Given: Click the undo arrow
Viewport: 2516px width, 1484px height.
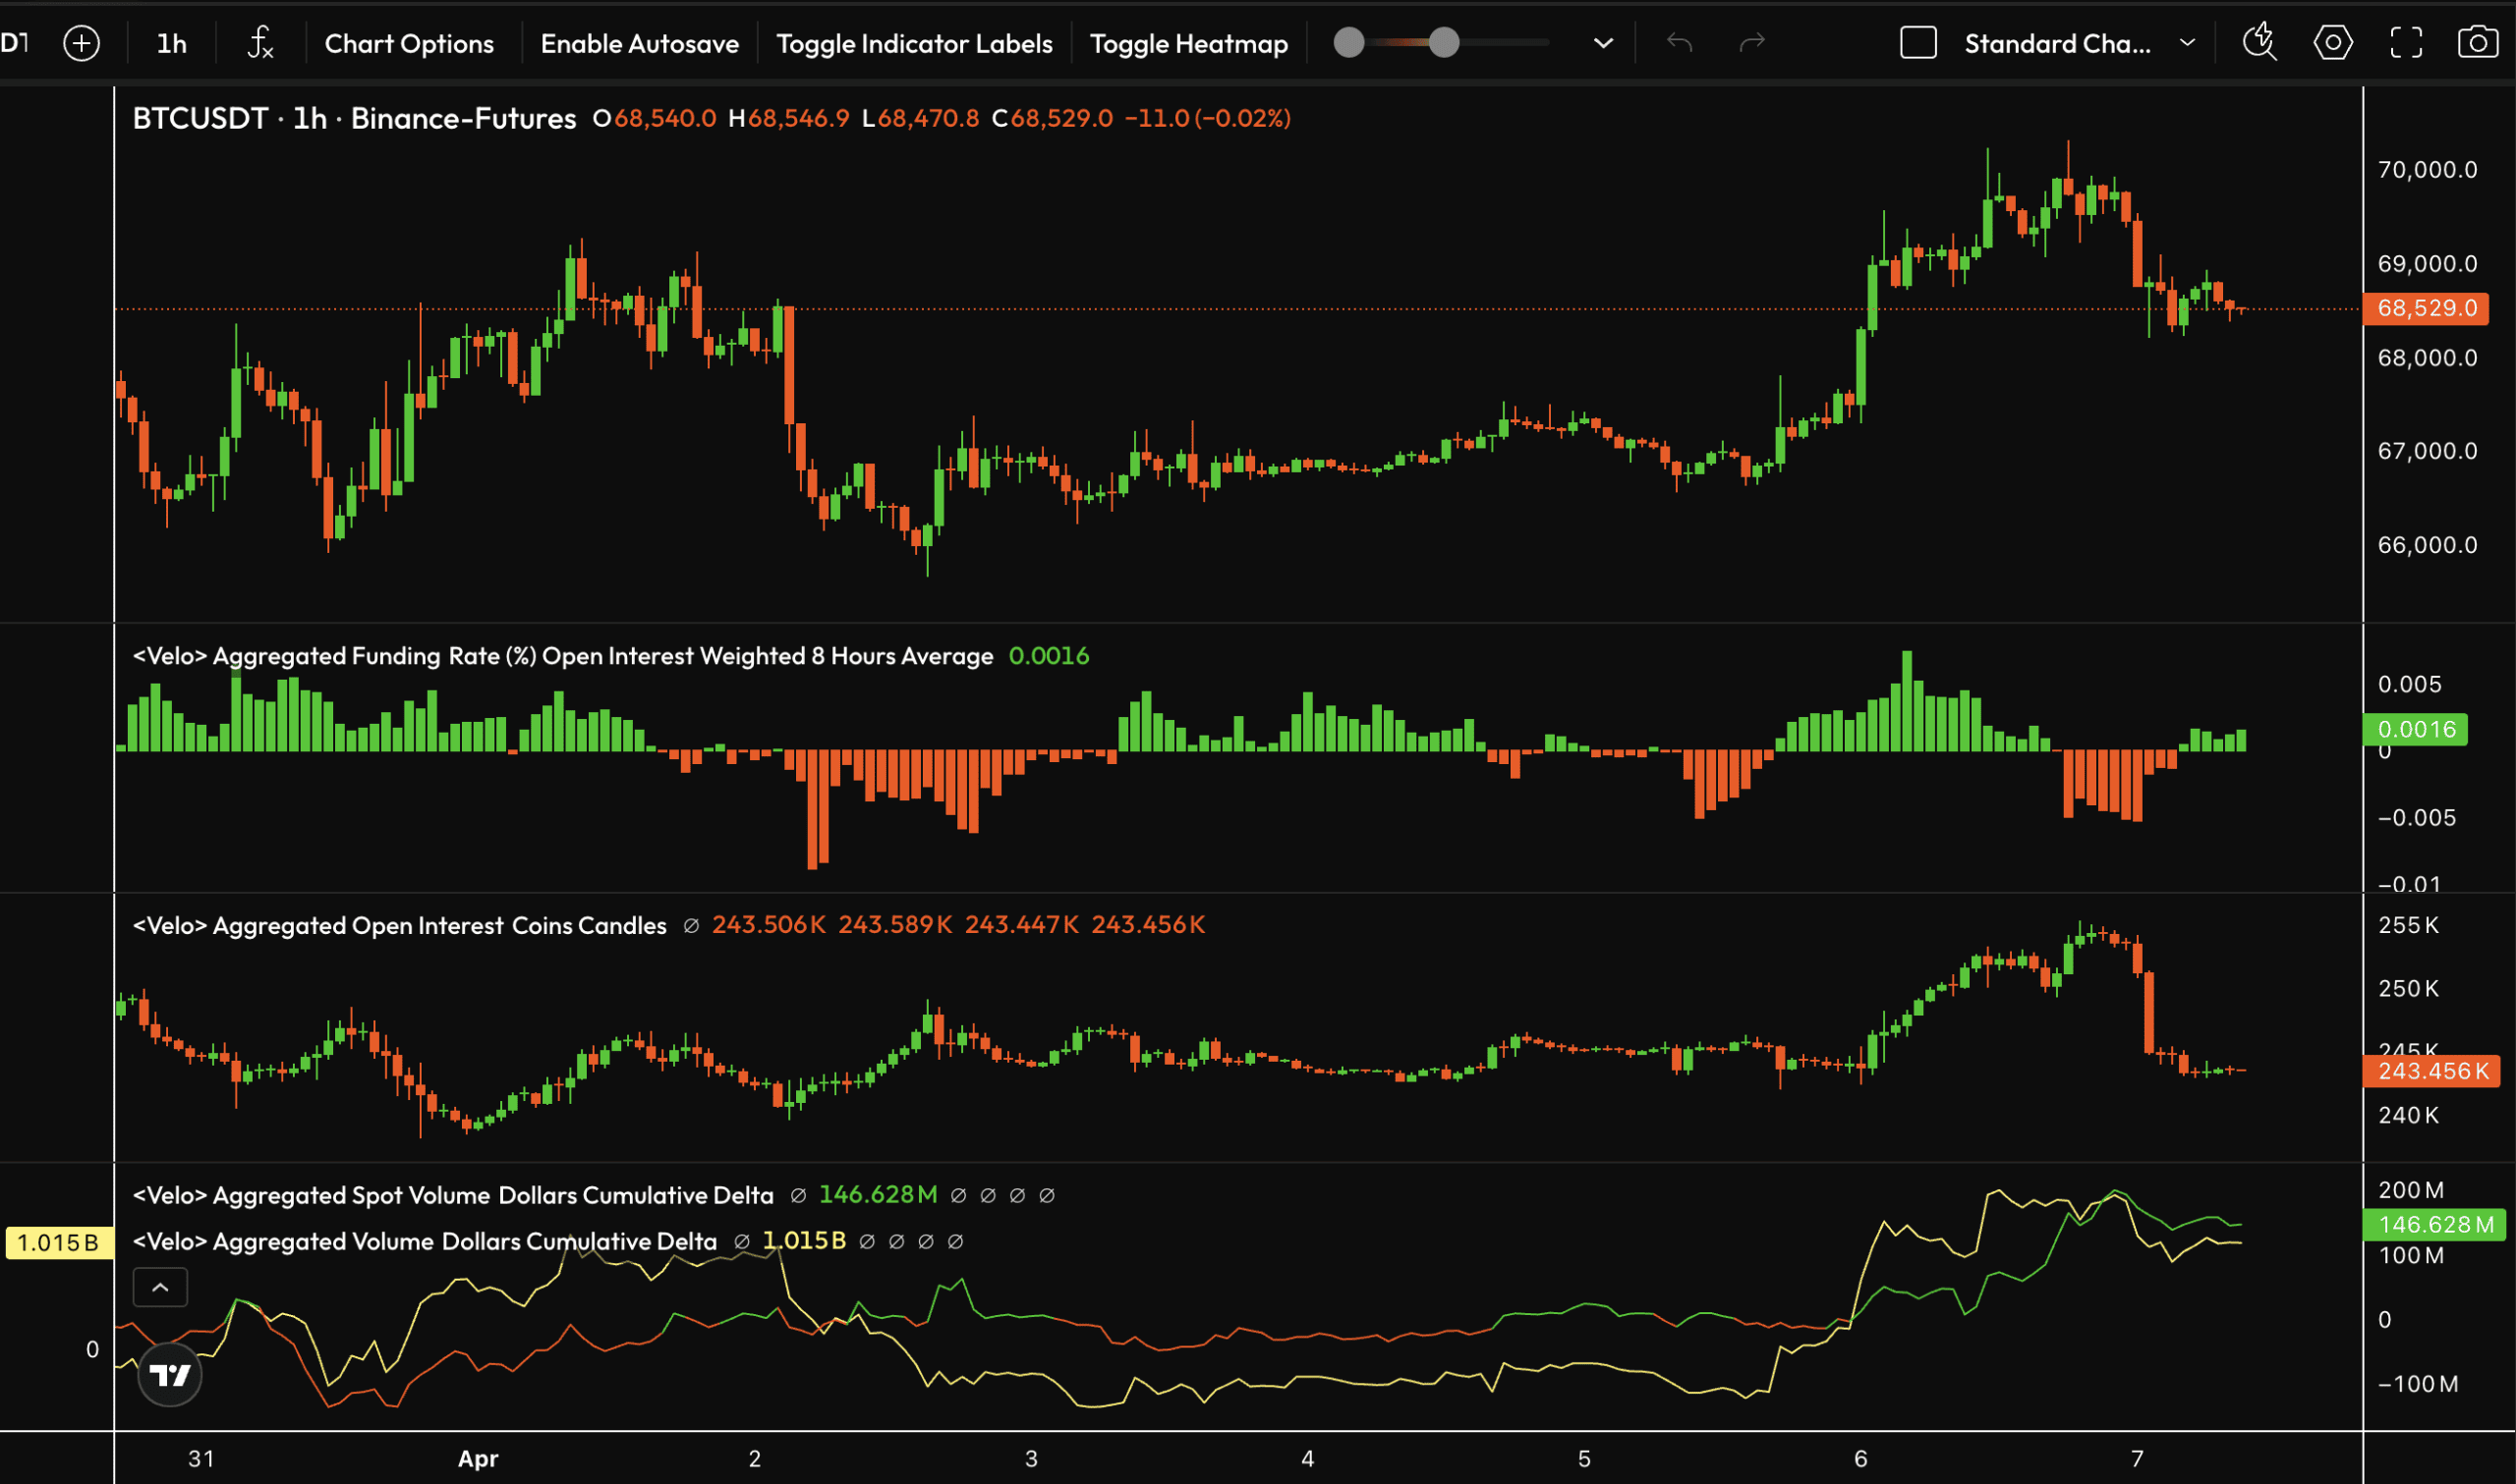Looking at the screenshot, I should click(x=1680, y=43).
